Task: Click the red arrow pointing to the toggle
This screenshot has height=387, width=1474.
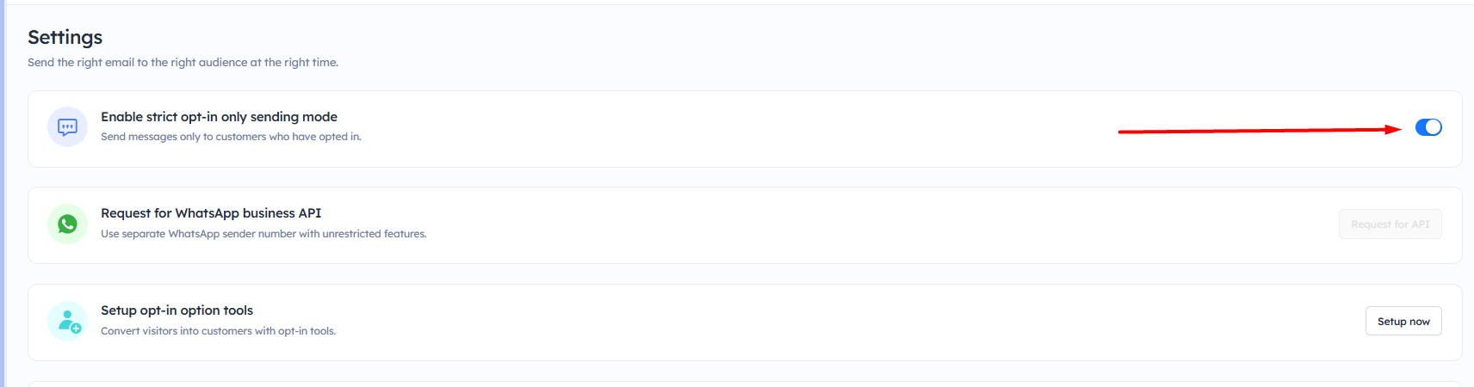Action: (1259, 131)
